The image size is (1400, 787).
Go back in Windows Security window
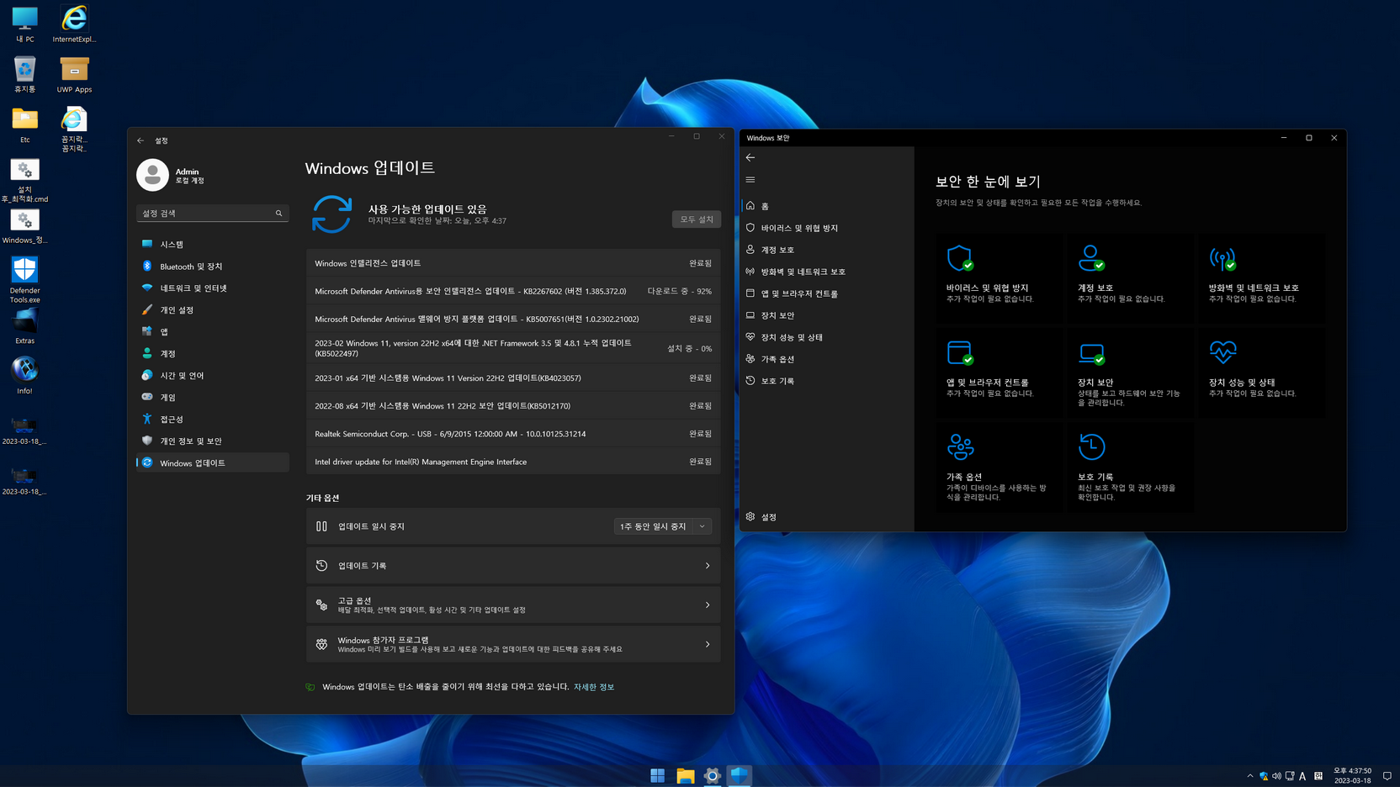[x=750, y=157]
